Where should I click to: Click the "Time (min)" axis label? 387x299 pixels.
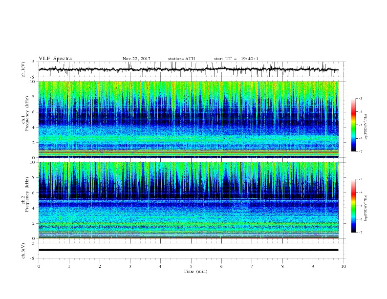[195, 271]
